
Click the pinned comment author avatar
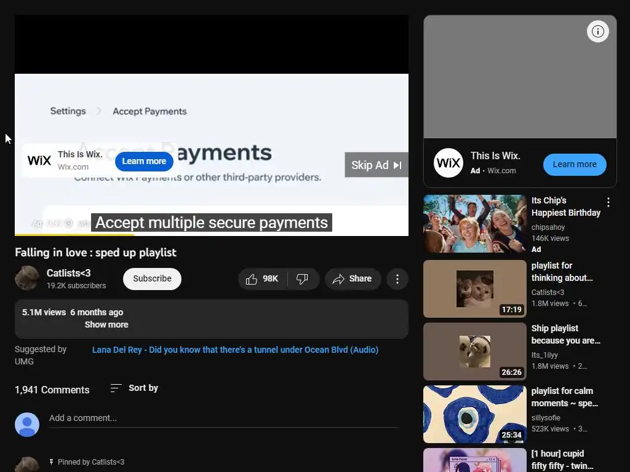click(27, 465)
